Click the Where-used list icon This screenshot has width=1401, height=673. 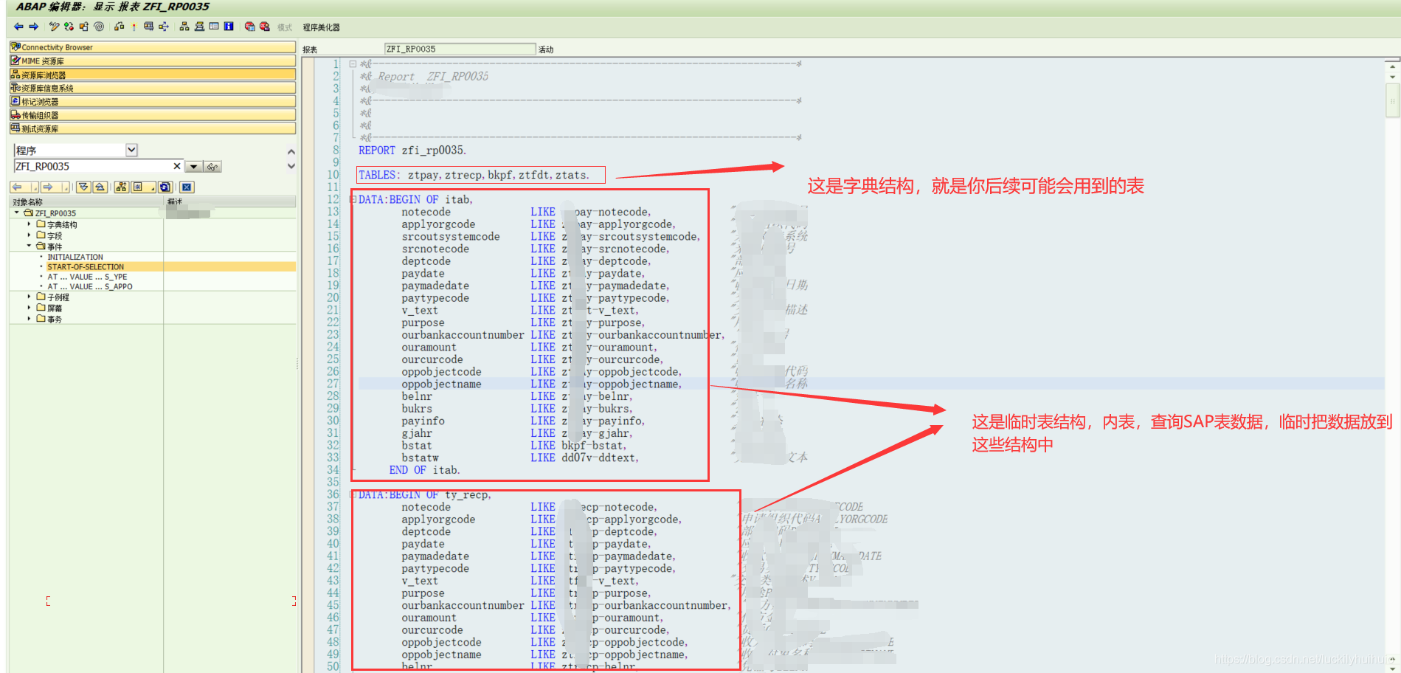163,27
